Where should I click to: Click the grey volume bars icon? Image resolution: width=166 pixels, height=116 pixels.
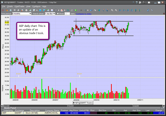tap(72, 10)
